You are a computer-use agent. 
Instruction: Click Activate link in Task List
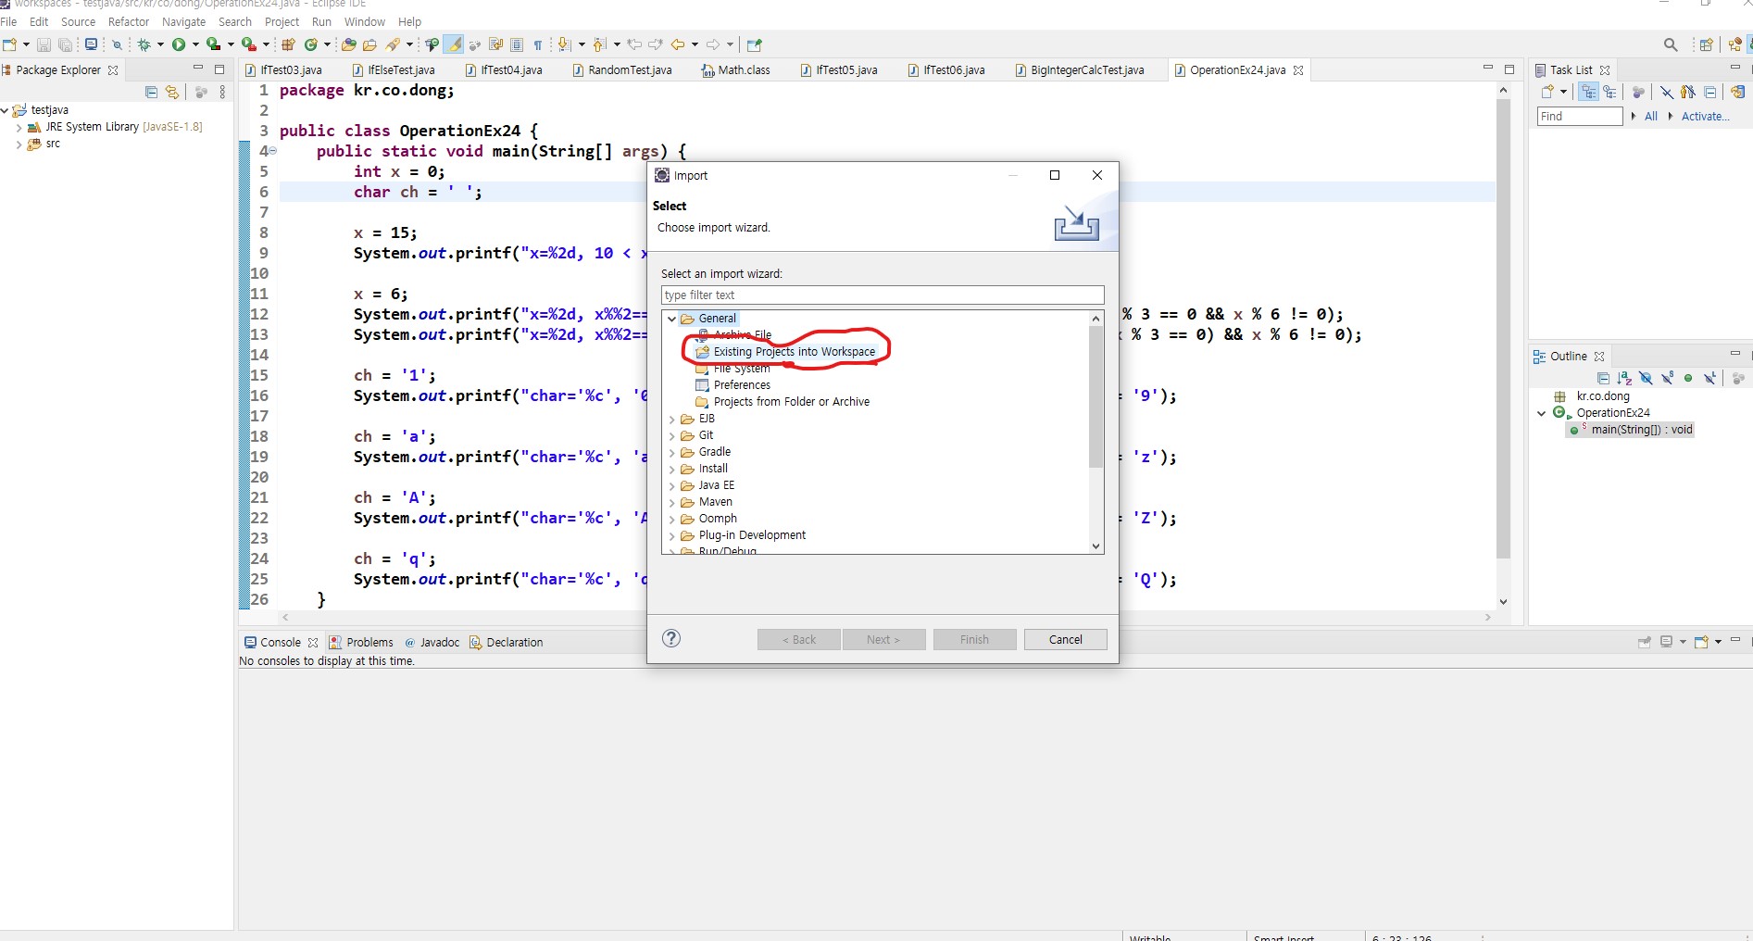(1705, 116)
